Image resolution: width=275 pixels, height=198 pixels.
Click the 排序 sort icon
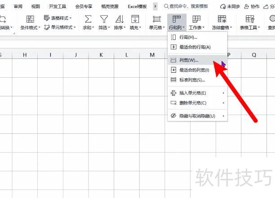coord(120,19)
